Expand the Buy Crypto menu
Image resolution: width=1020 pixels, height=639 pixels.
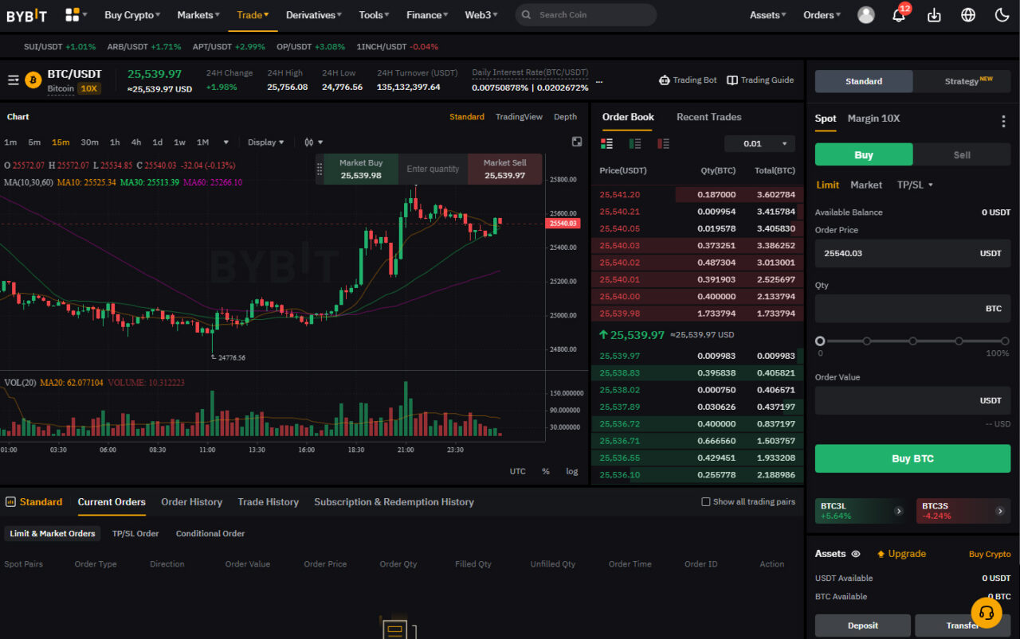click(x=132, y=14)
